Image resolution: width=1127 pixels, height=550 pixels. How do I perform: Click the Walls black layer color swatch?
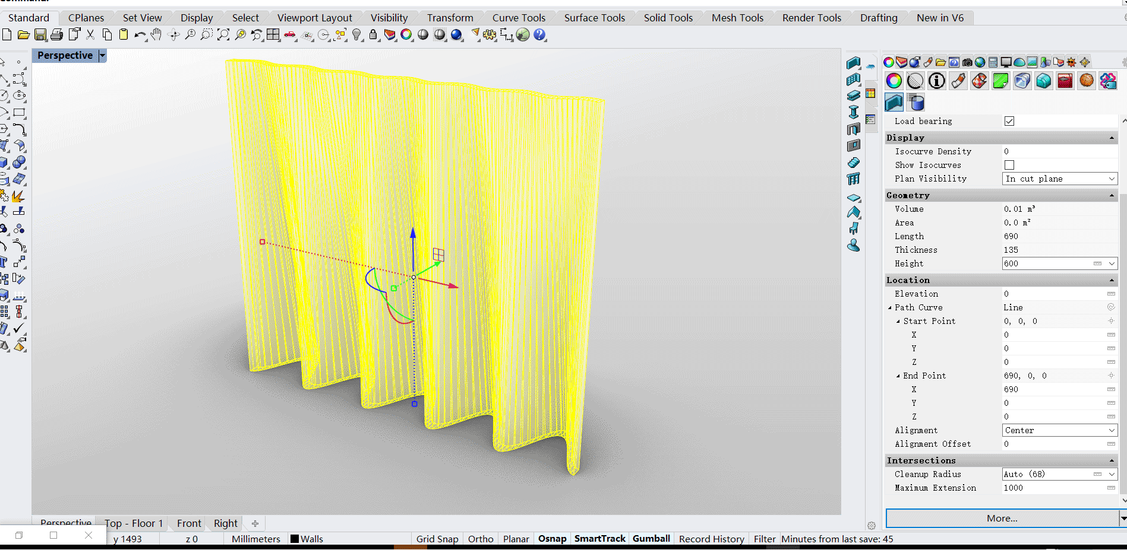pos(294,539)
